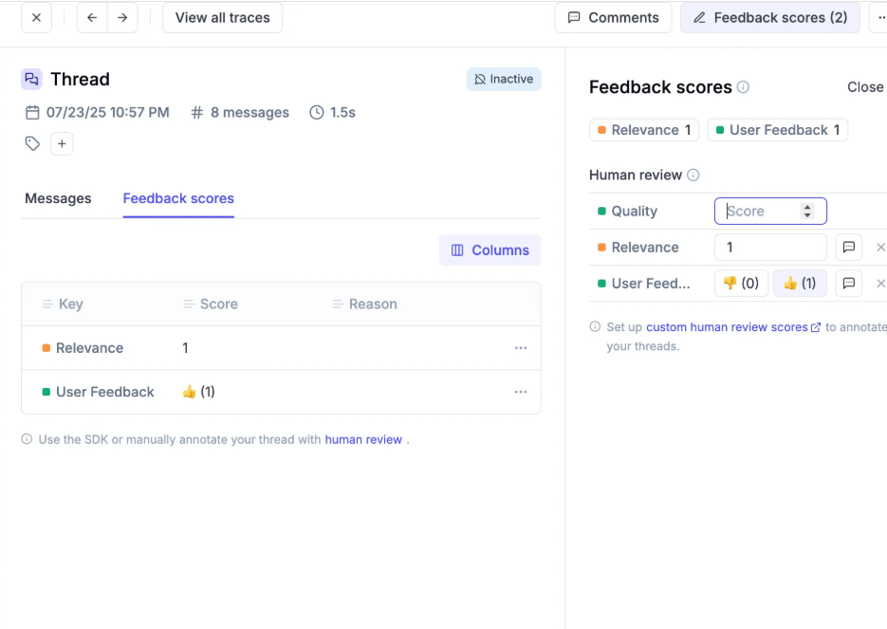Remove the Relevance human review score

880,248
